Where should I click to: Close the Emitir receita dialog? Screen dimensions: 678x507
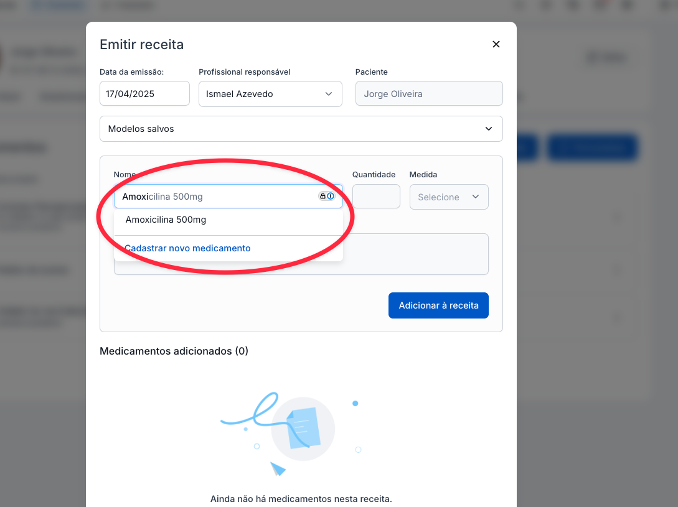pyautogui.click(x=496, y=44)
